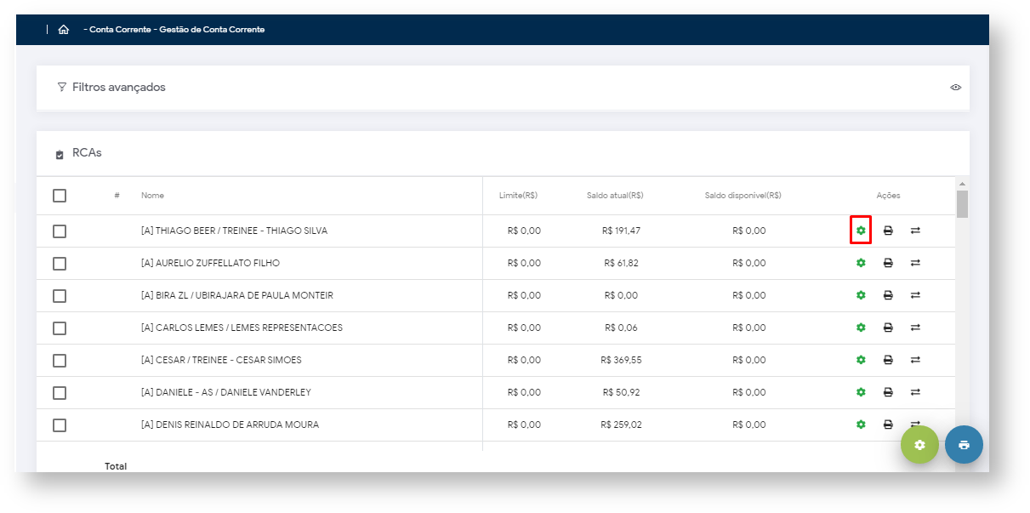Viewport: 1030px width, 513px height.
Task: Print statement for BIRA ZL row
Action: point(888,295)
